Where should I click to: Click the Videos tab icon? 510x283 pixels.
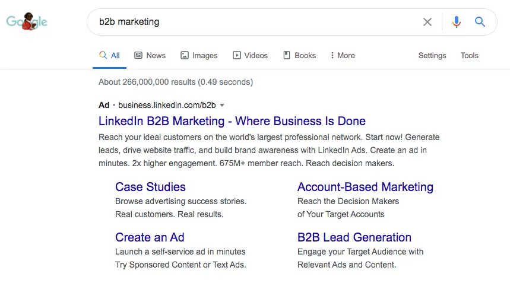pos(237,55)
